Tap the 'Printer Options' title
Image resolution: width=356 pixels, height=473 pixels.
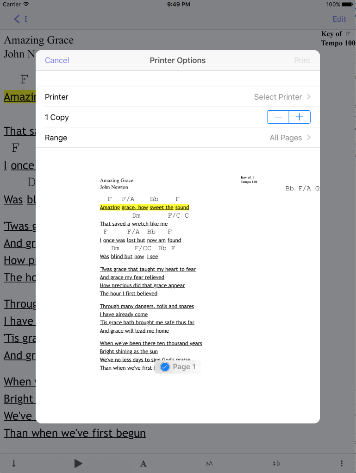[x=178, y=60]
